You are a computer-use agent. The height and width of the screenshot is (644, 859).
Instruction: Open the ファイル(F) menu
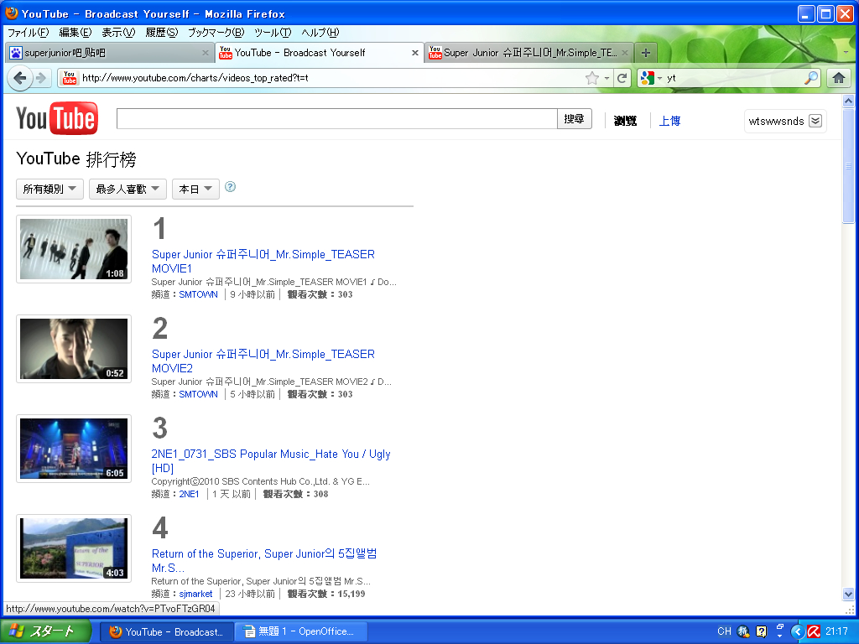(x=28, y=33)
